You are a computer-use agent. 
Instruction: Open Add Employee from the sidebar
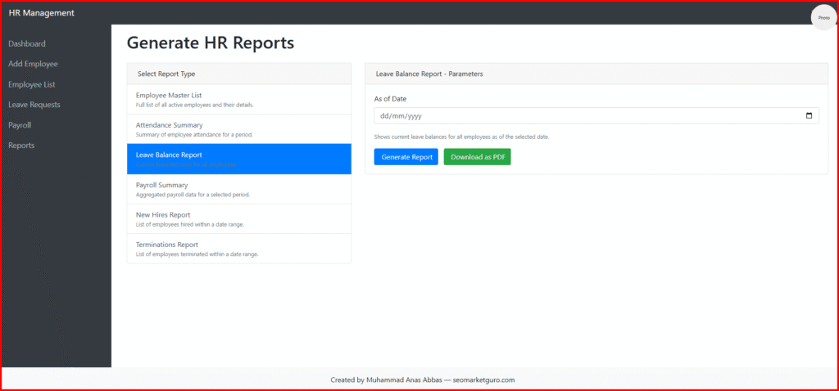(33, 64)
